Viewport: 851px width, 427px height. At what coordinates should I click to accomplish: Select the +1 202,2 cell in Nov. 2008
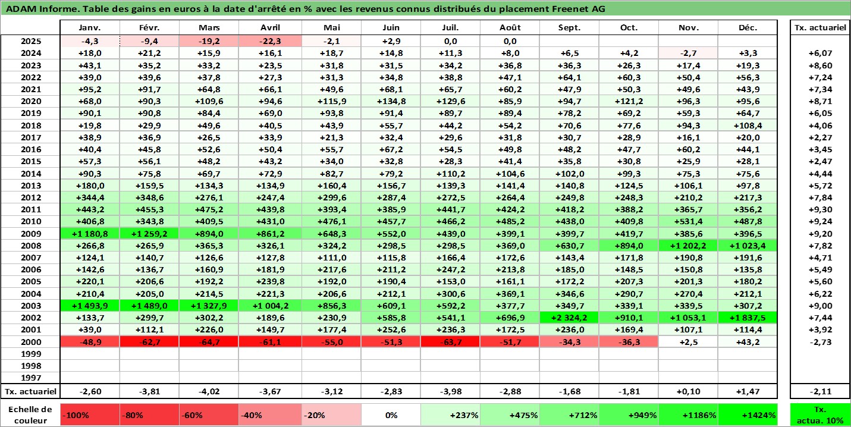688,246
